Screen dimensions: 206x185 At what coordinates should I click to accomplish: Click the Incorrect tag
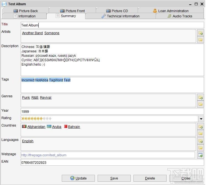pyautogui.click(x=28, y=80)
